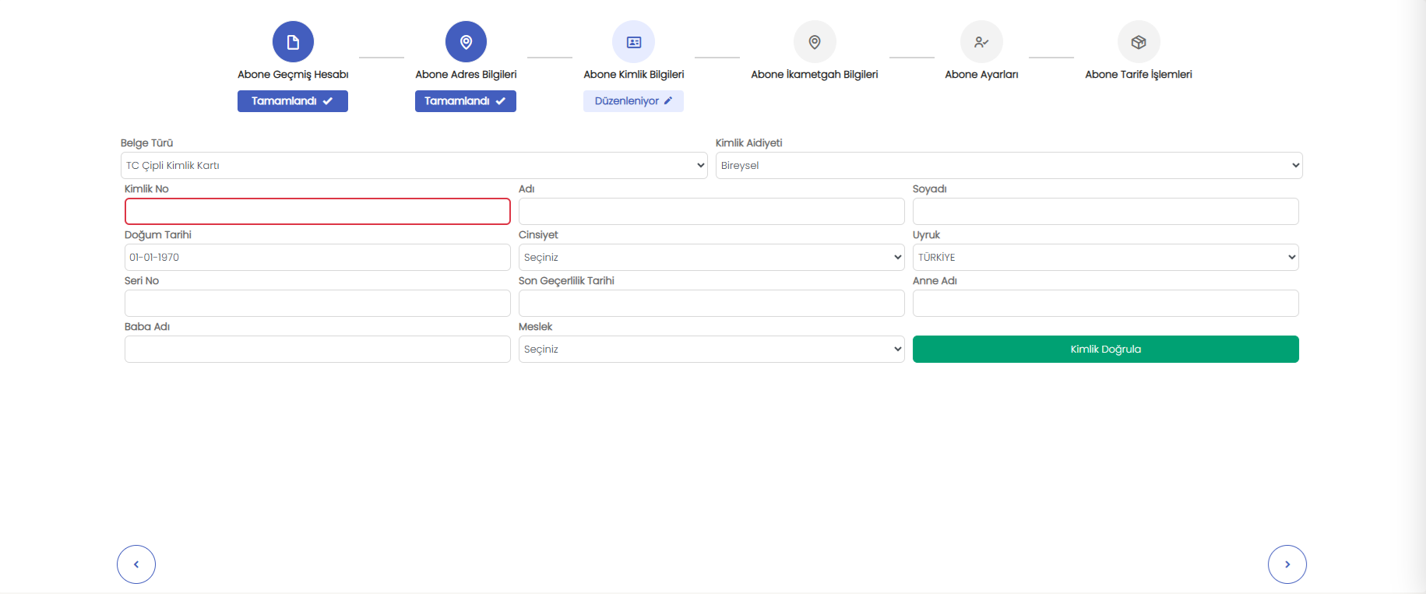The image size is (1426, 594).
Task: Click Tamamlandı badge under Abone Geçmiş Hesabı
Action: pyautogui.click(x=292, y=101)
